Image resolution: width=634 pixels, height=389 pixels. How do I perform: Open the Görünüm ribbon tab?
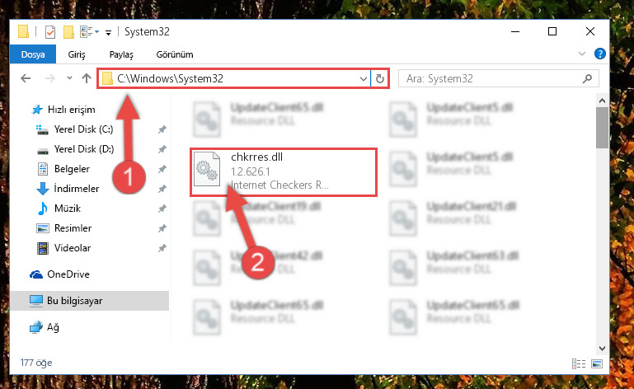point(175,54)
